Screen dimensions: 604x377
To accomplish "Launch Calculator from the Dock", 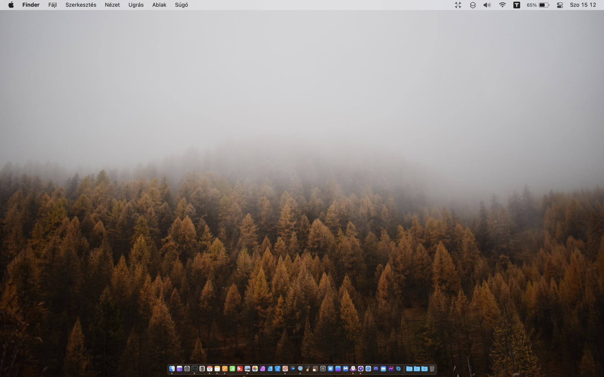I will (202, 369).
